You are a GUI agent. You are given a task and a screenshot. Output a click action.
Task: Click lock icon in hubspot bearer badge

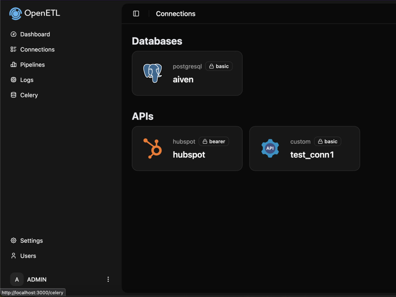205,141
